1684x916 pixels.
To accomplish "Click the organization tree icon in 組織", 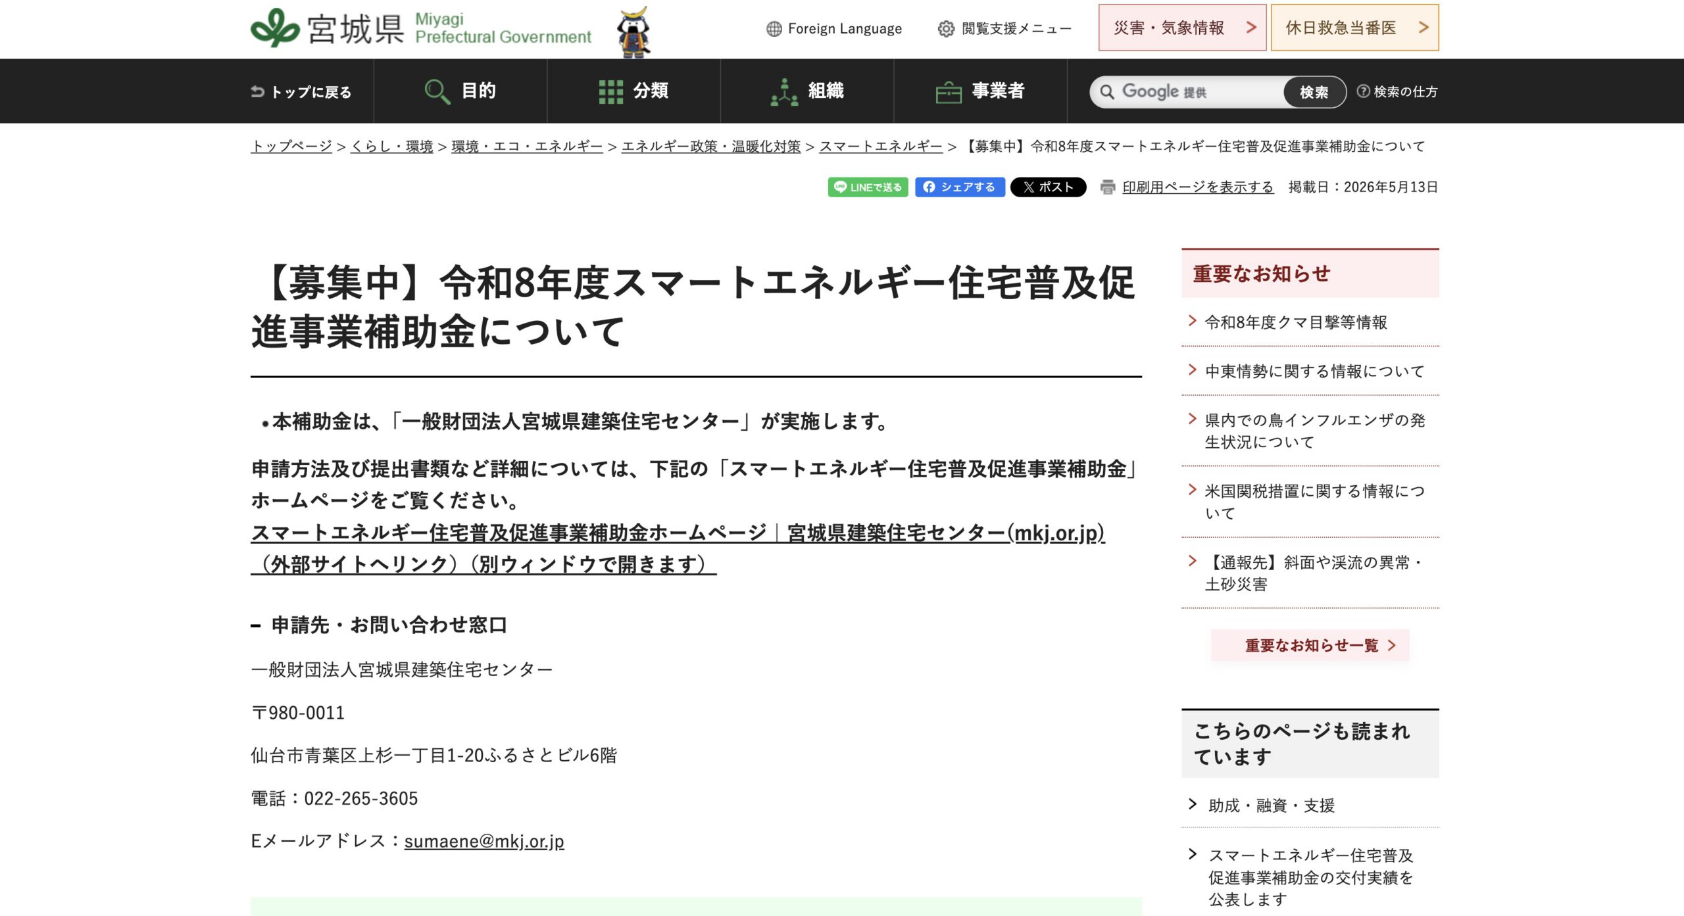I will coord(784,91).
